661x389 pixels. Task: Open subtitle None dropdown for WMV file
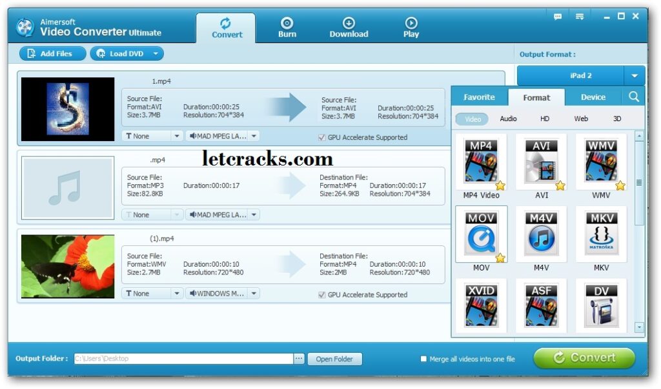[x=177, y=293]
